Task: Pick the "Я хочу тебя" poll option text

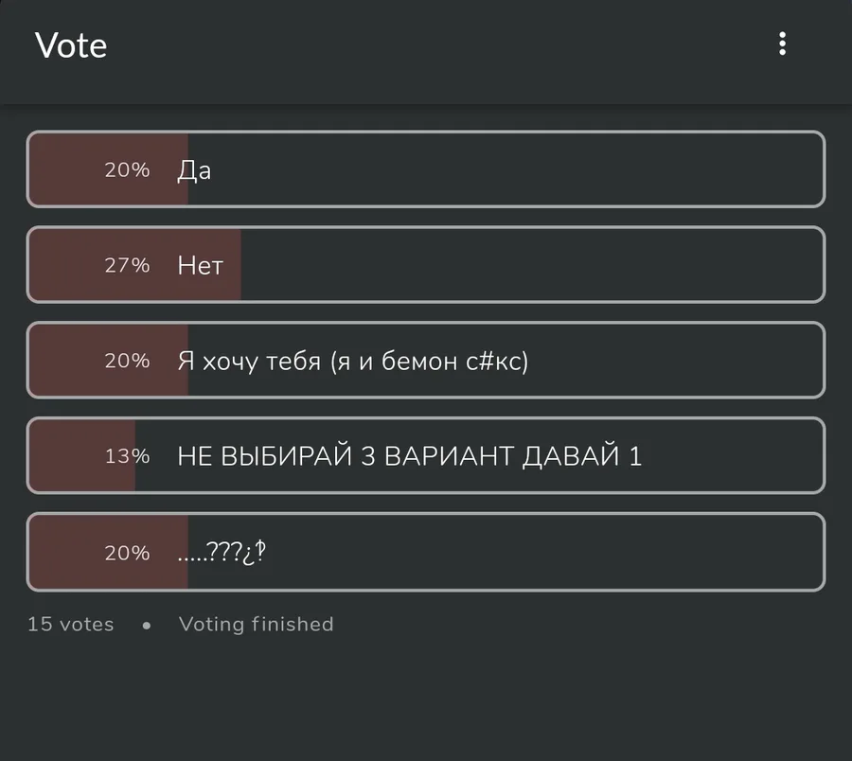Action: coord(352,361)
